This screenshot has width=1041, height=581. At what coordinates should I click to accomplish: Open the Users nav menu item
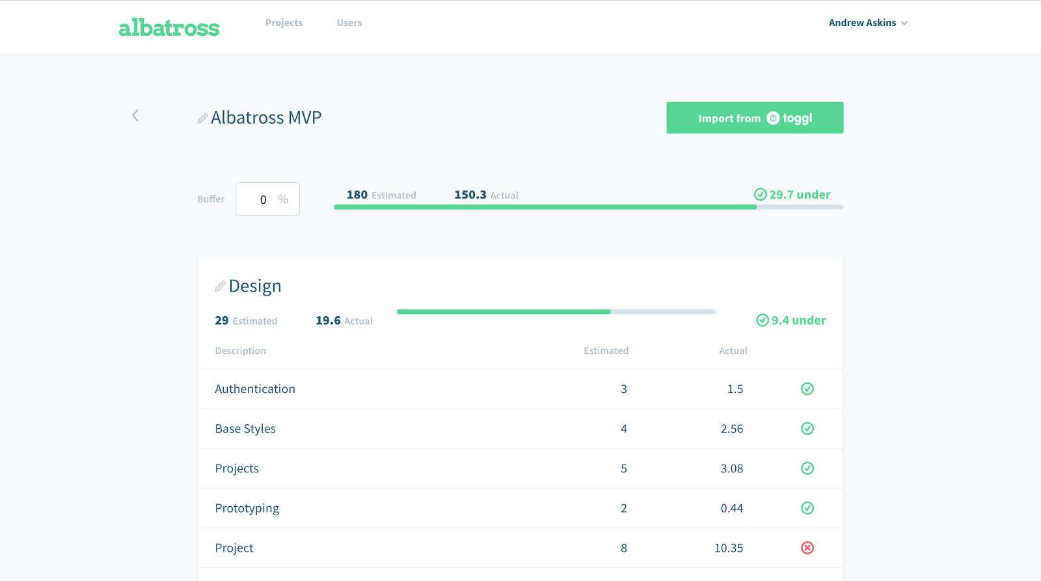tap(349, 23)
